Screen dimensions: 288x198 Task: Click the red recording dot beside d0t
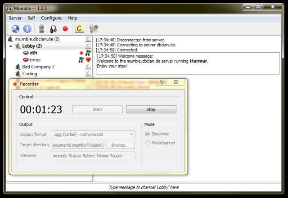81,53
